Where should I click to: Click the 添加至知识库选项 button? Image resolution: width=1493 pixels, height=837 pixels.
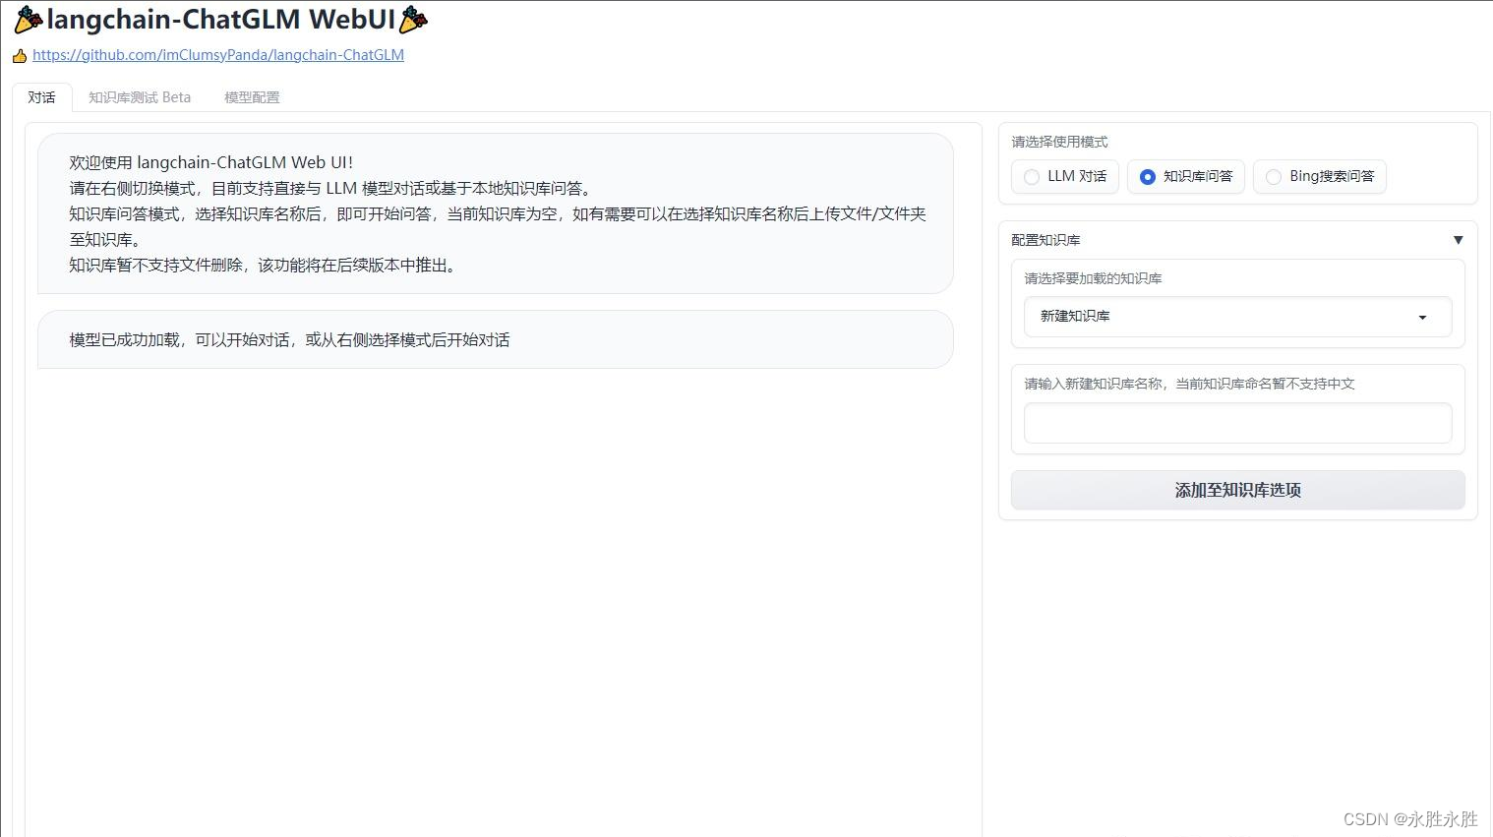[x=1237, y=490]
